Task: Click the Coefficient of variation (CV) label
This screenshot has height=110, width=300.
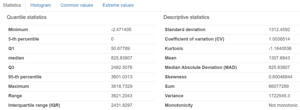Action: (x=195, y=39)
